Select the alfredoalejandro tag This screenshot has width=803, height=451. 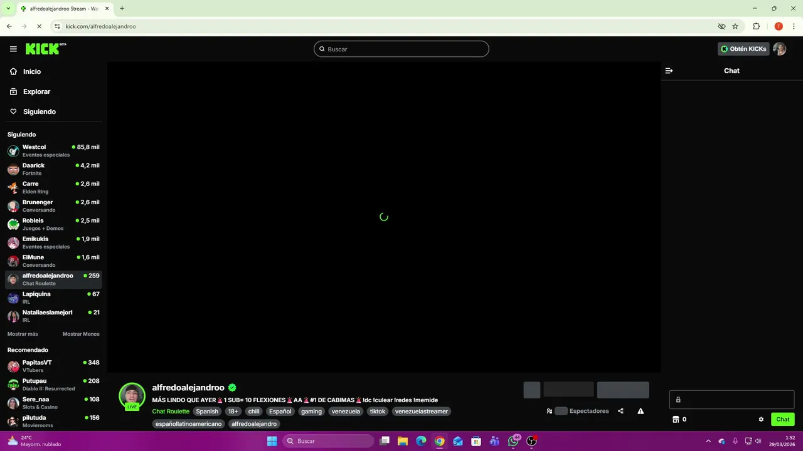point(254,424)
